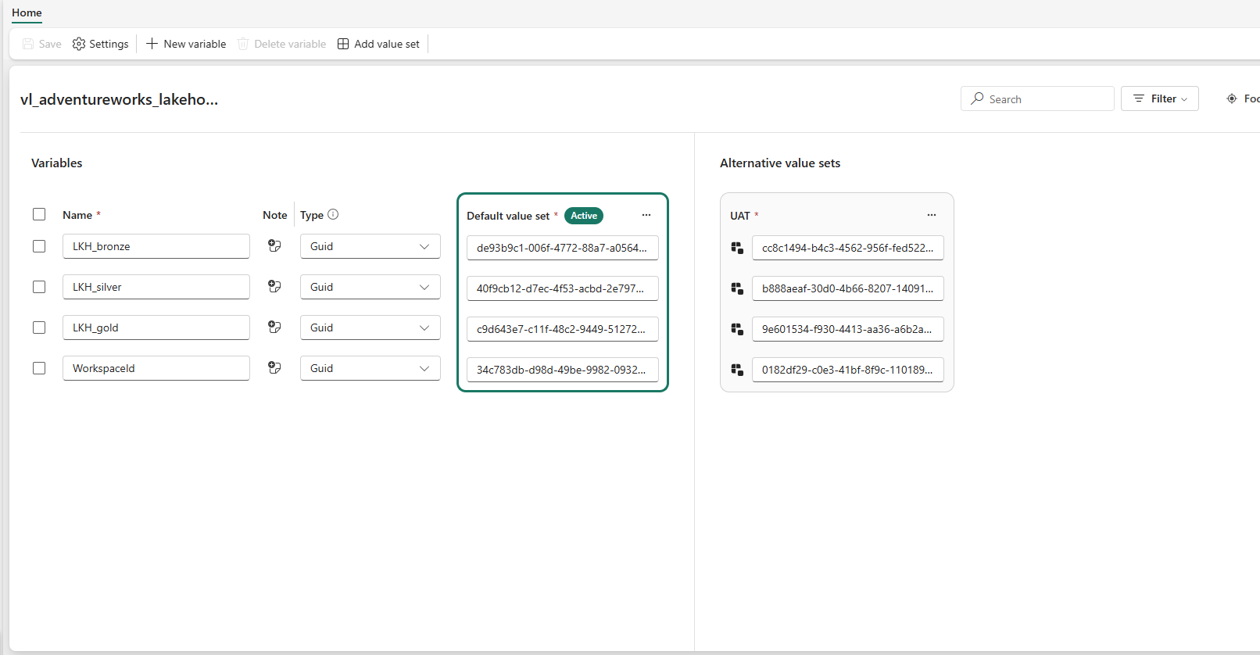The width and height of the screenshot is (1260, 655).
Task: Click the Name column header
Action: click(x=77, y=215)
